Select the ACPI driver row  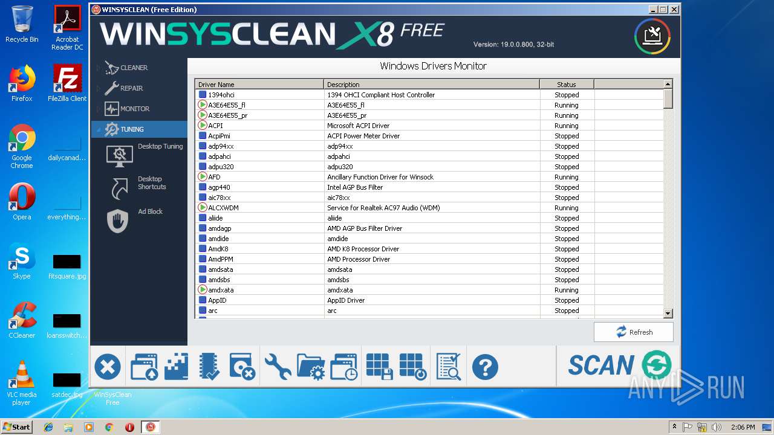(x=429, y=126)
